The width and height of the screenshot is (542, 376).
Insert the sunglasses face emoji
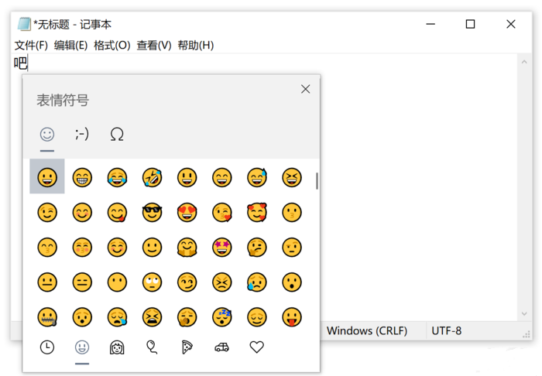(152, 212)
